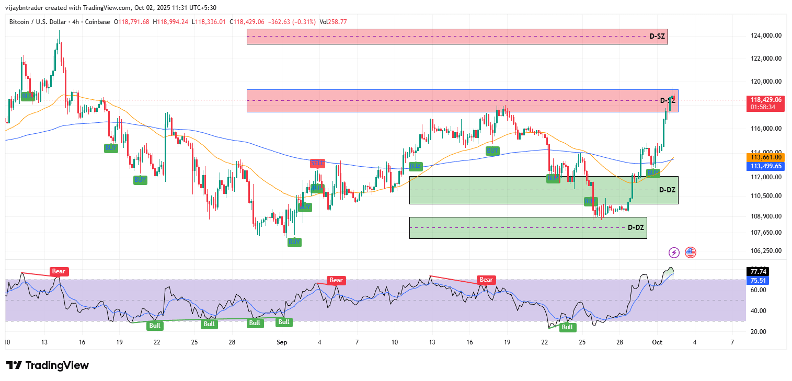Click the 60.00 RSI axis label
The height and width of the screenshot is (381, 792).
coord(759,290)
